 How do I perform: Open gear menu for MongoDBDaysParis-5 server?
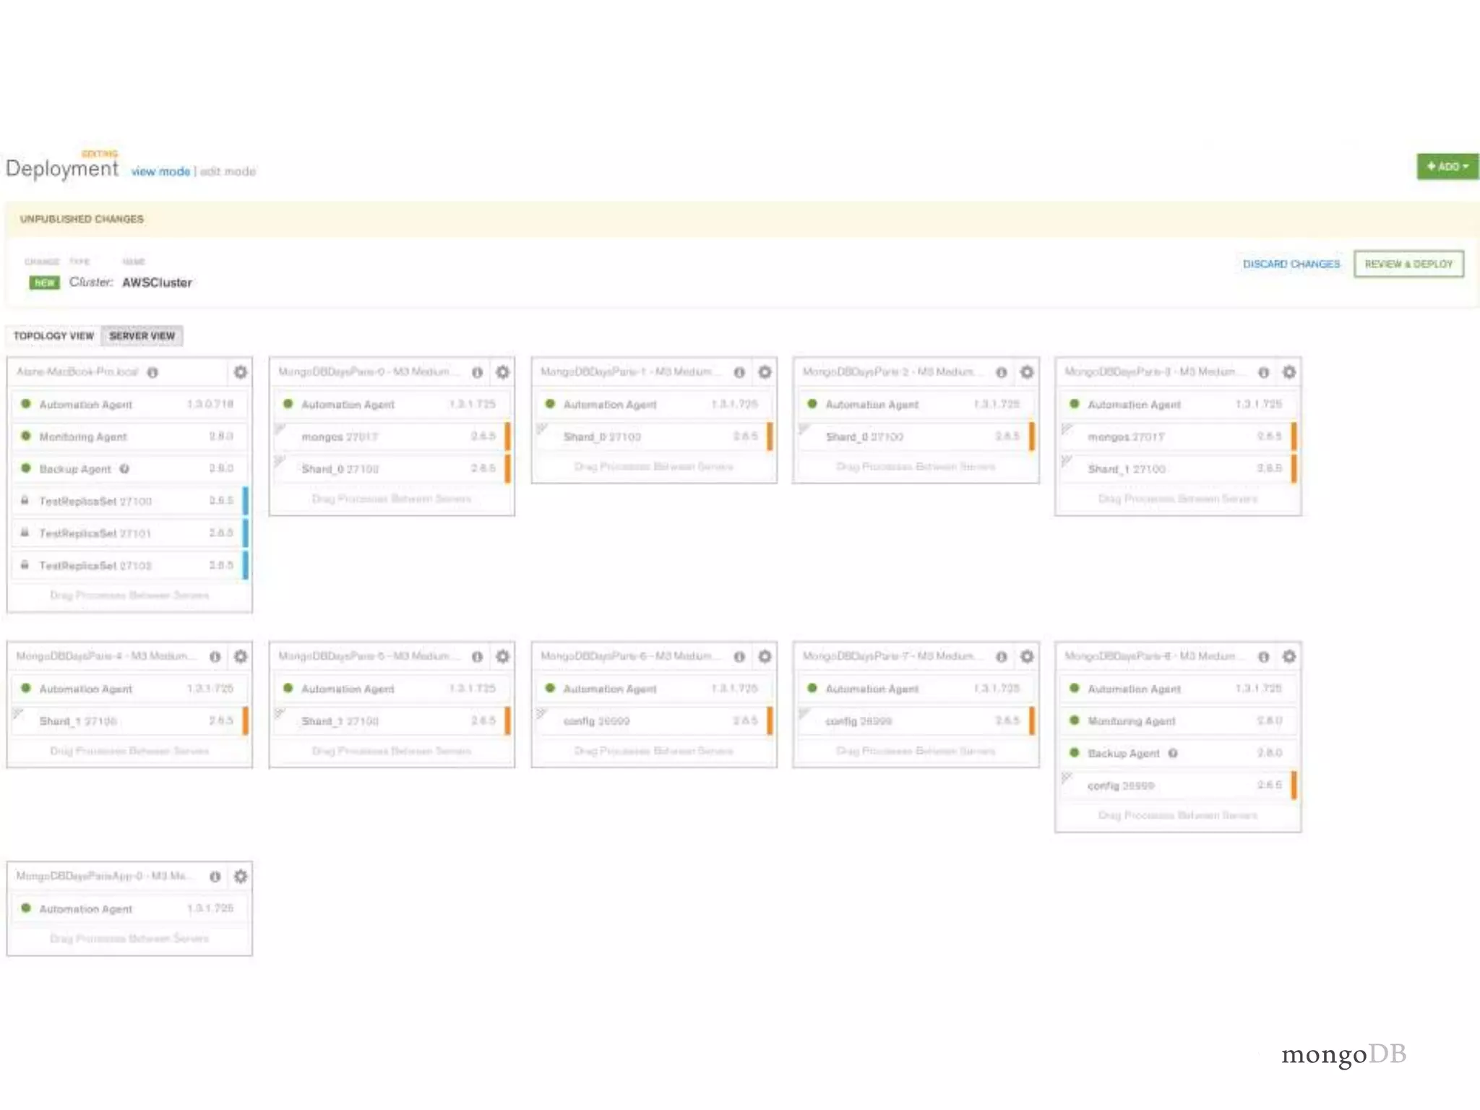(503, 656)
